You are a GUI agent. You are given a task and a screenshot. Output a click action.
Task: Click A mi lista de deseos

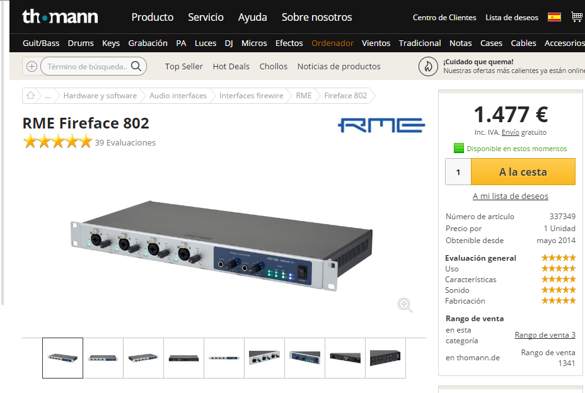(511, 196)
